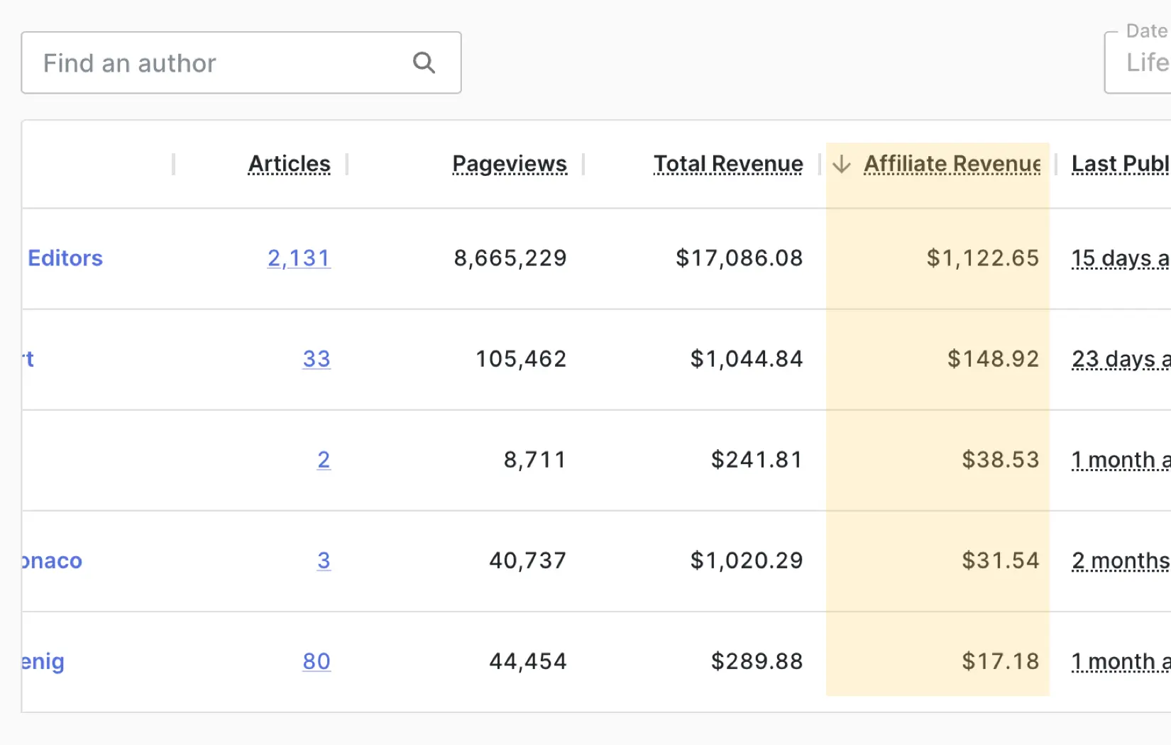Sort by Affiliate Revenue header
Image resolution: width=1171 pixels, height=745 pixels.
click(x=952, y=164)
